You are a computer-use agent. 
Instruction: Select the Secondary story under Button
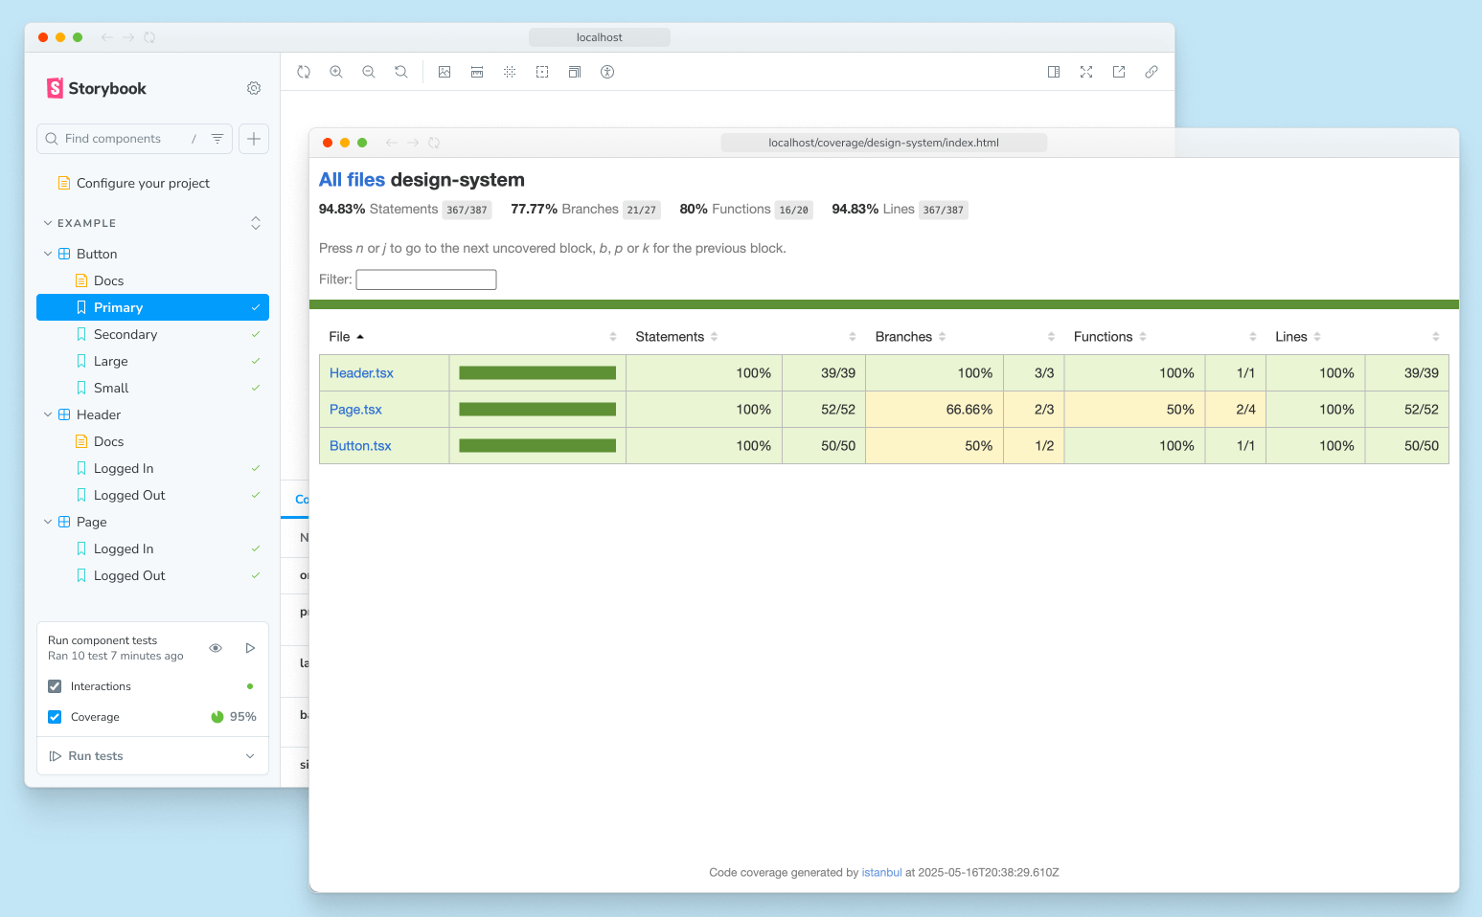click(125, 334)
